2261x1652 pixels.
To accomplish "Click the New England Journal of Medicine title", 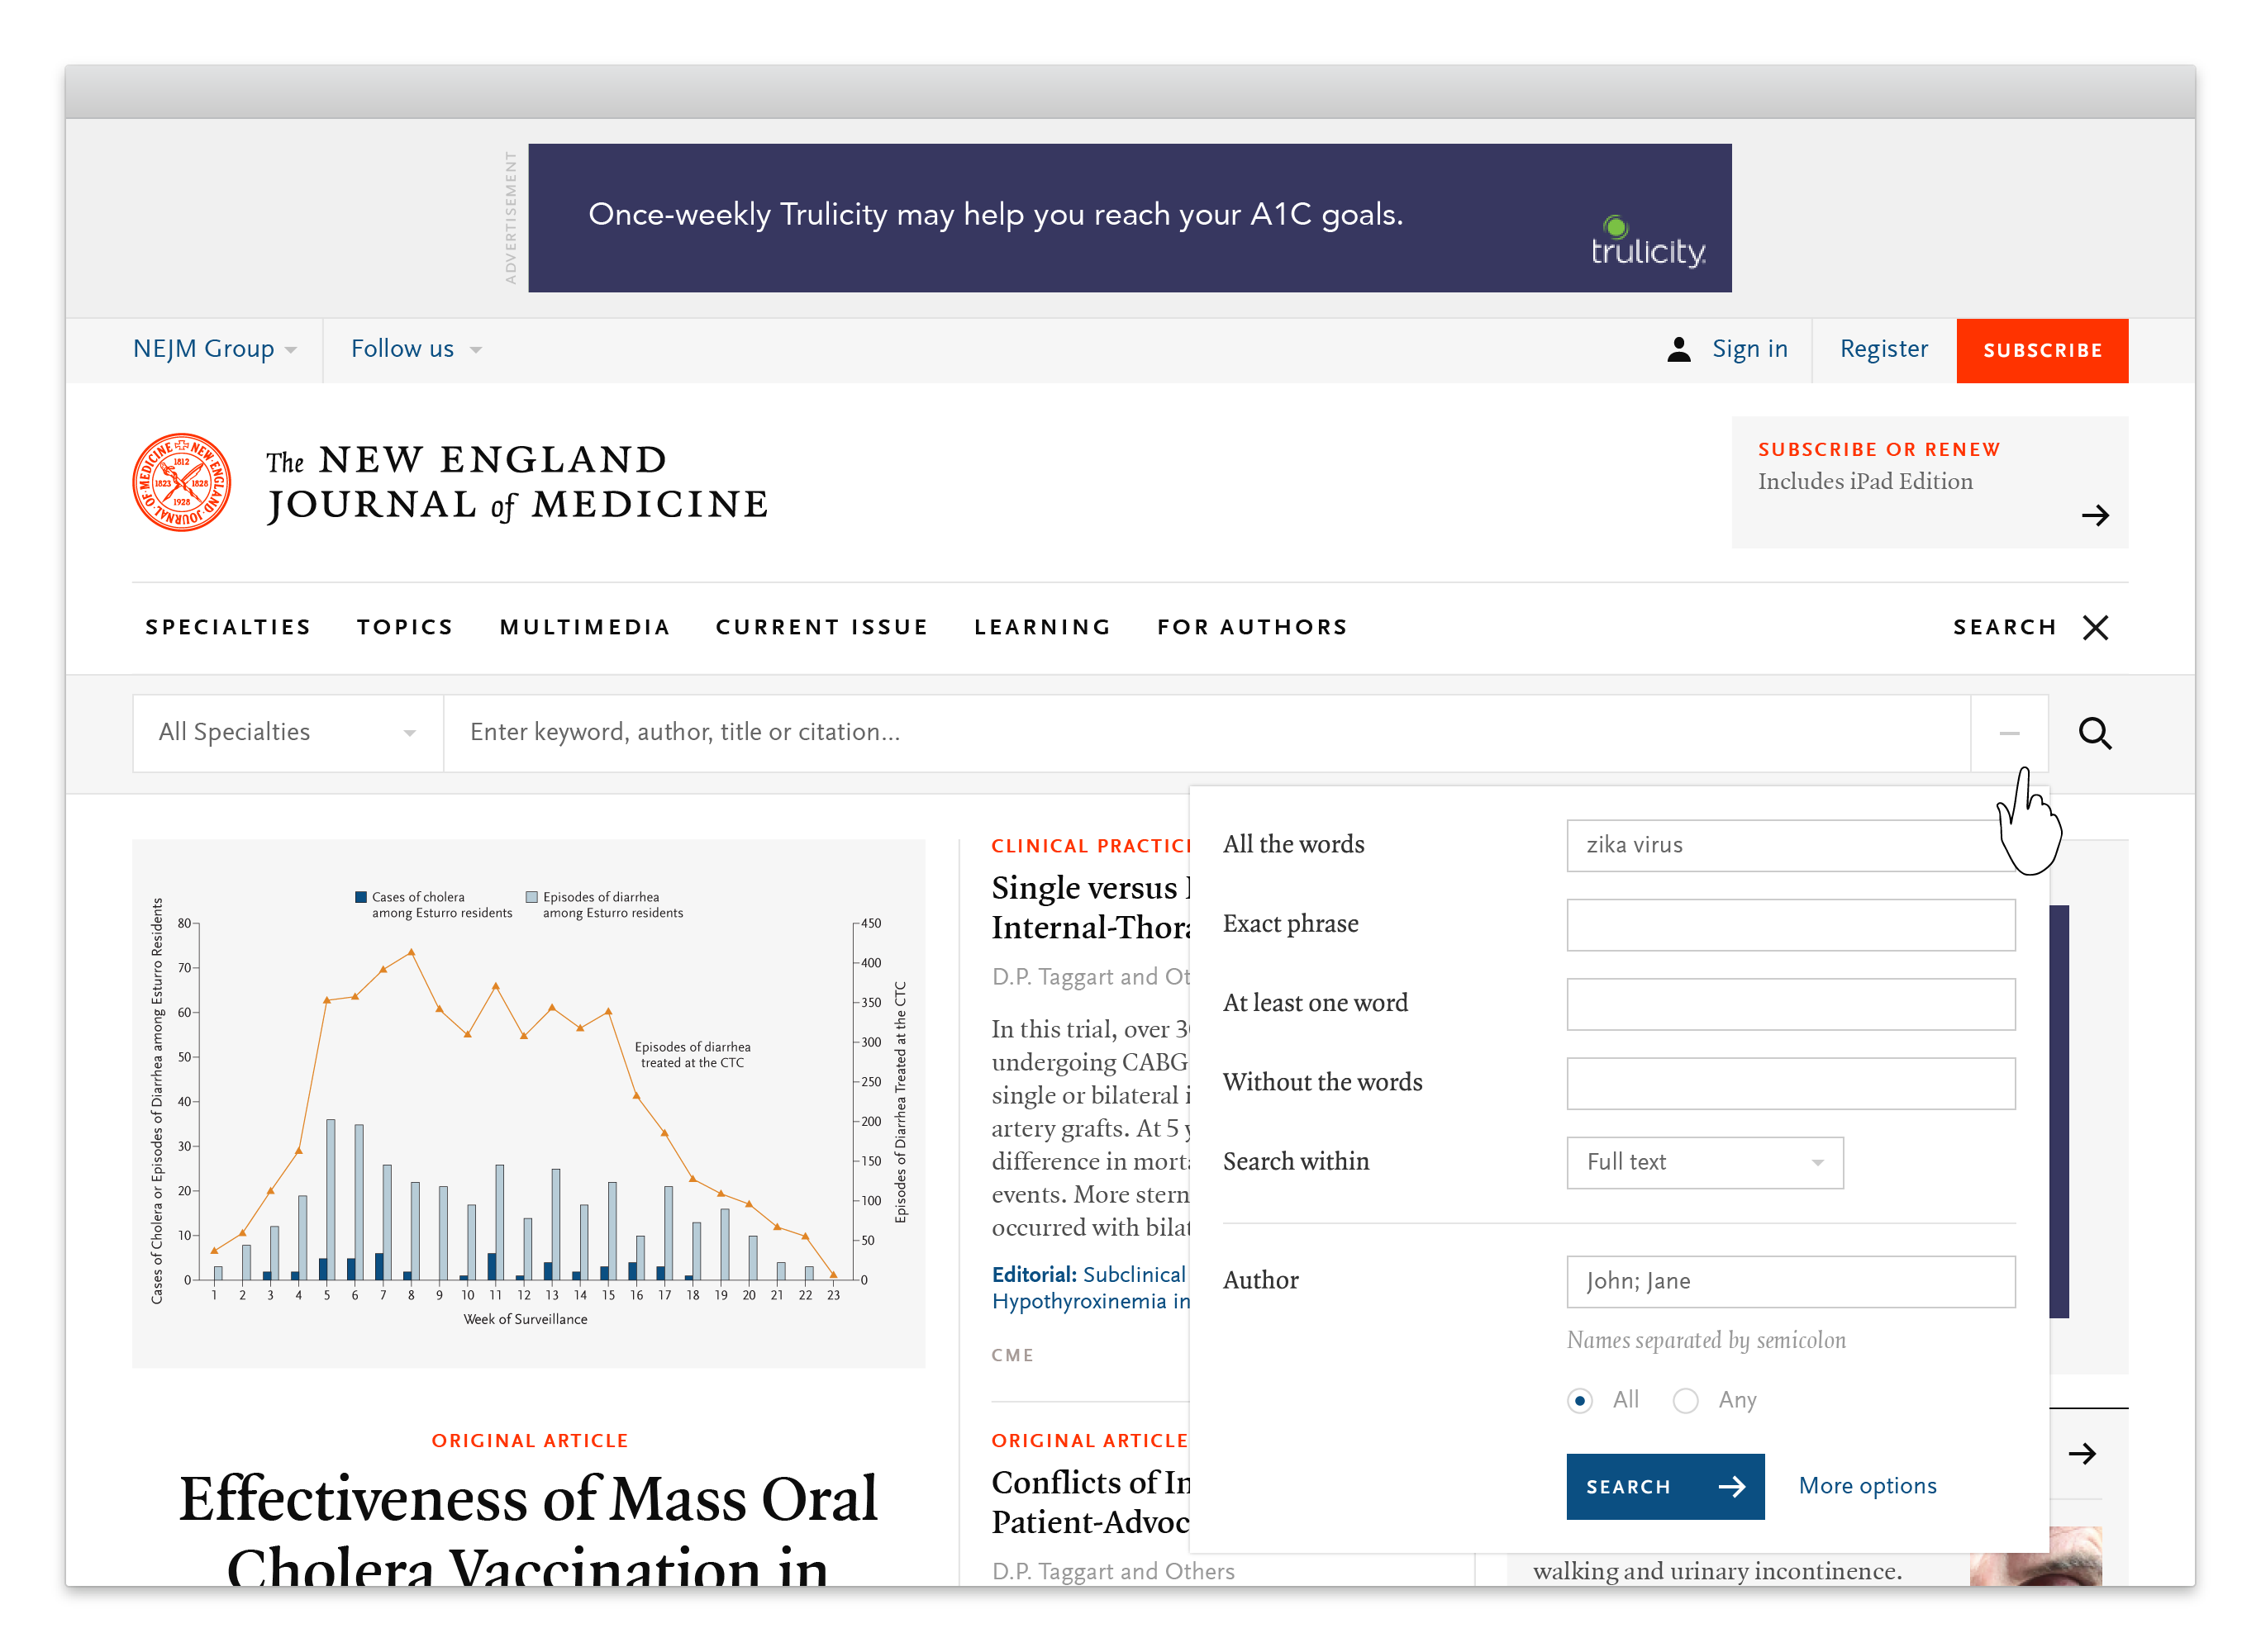I will (x=517, y=483).
